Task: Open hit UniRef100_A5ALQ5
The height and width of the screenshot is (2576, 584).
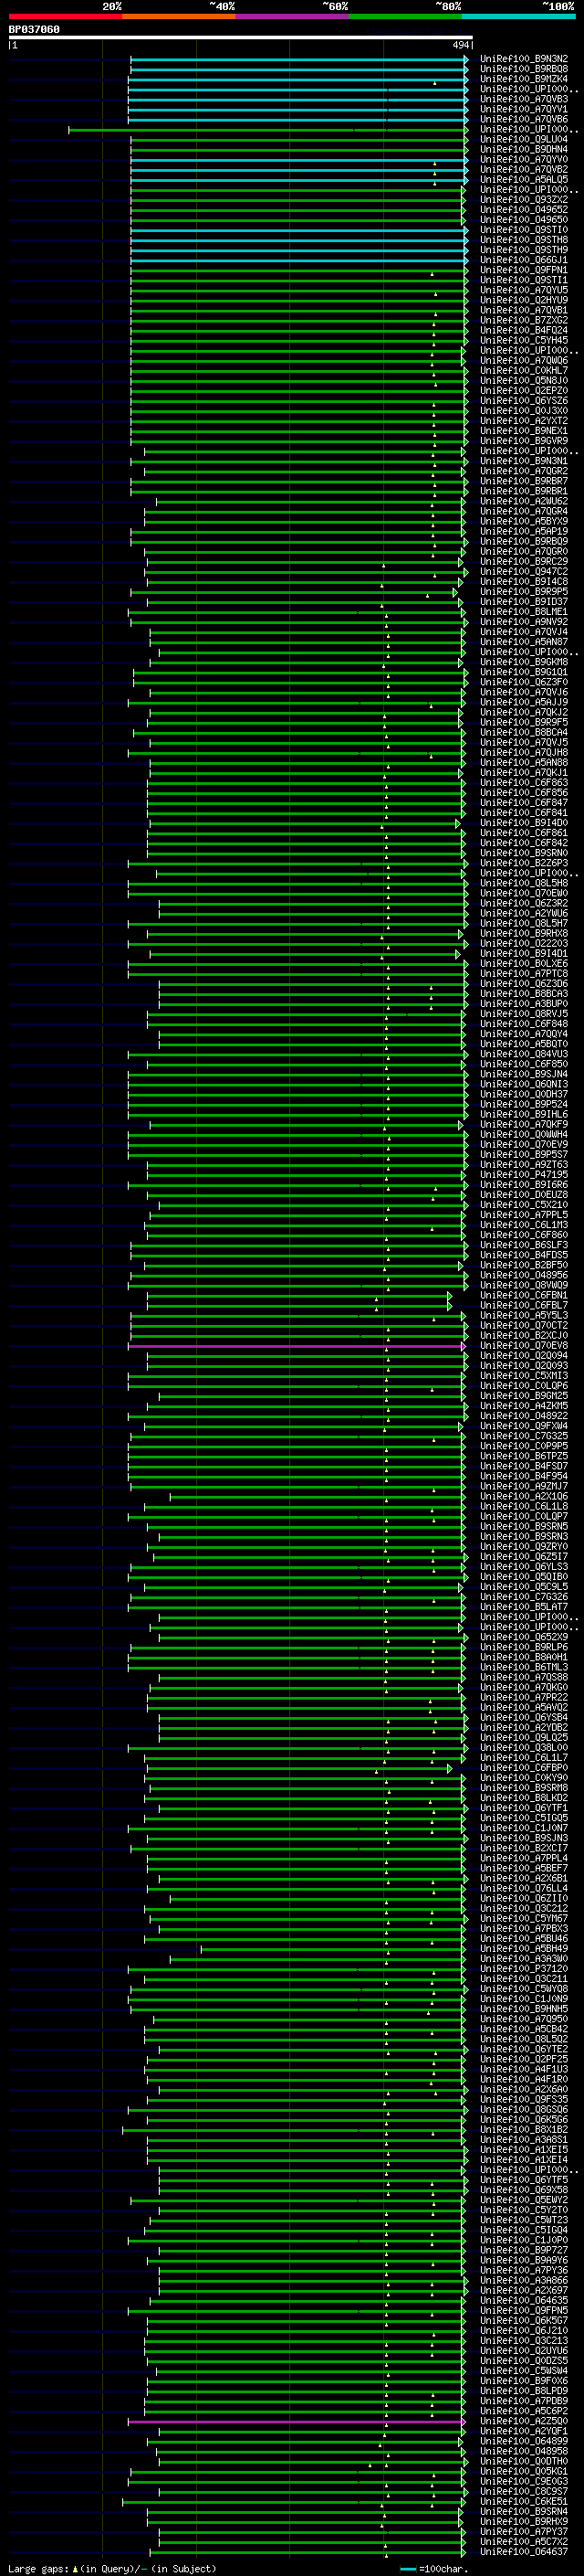Action: pyautogui.click(x=524, y=179)
